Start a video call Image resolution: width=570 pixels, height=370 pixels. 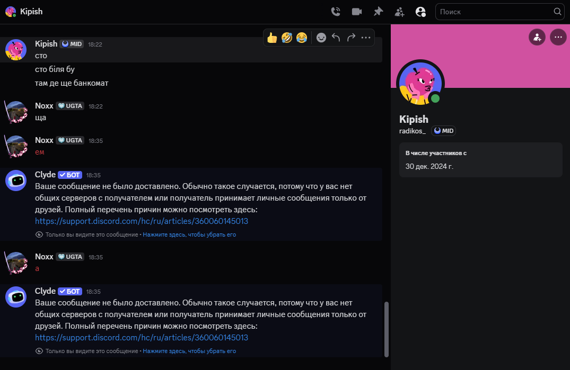(357, 12)
